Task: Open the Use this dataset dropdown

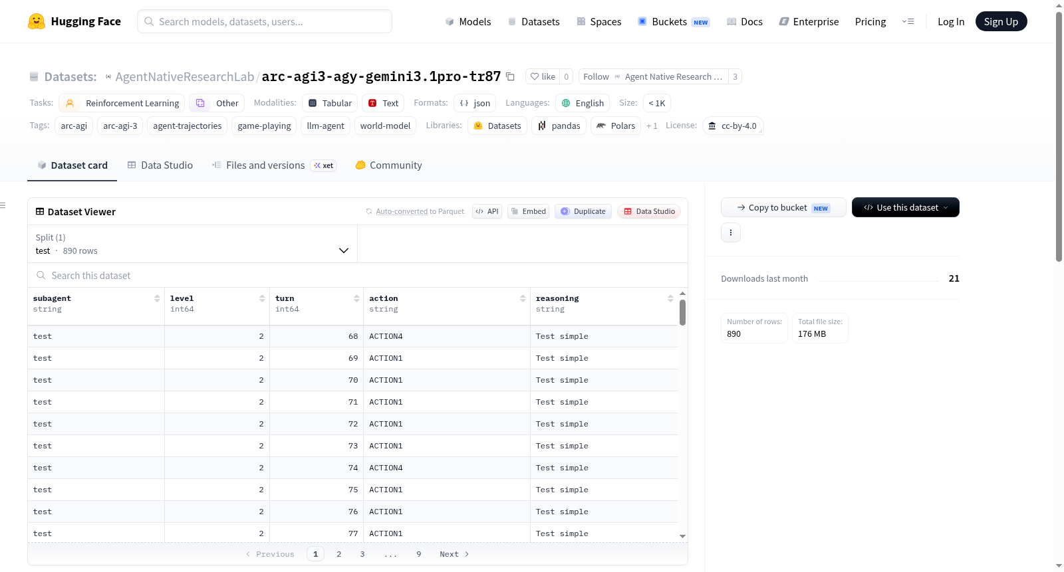Action: coord(905,207)
